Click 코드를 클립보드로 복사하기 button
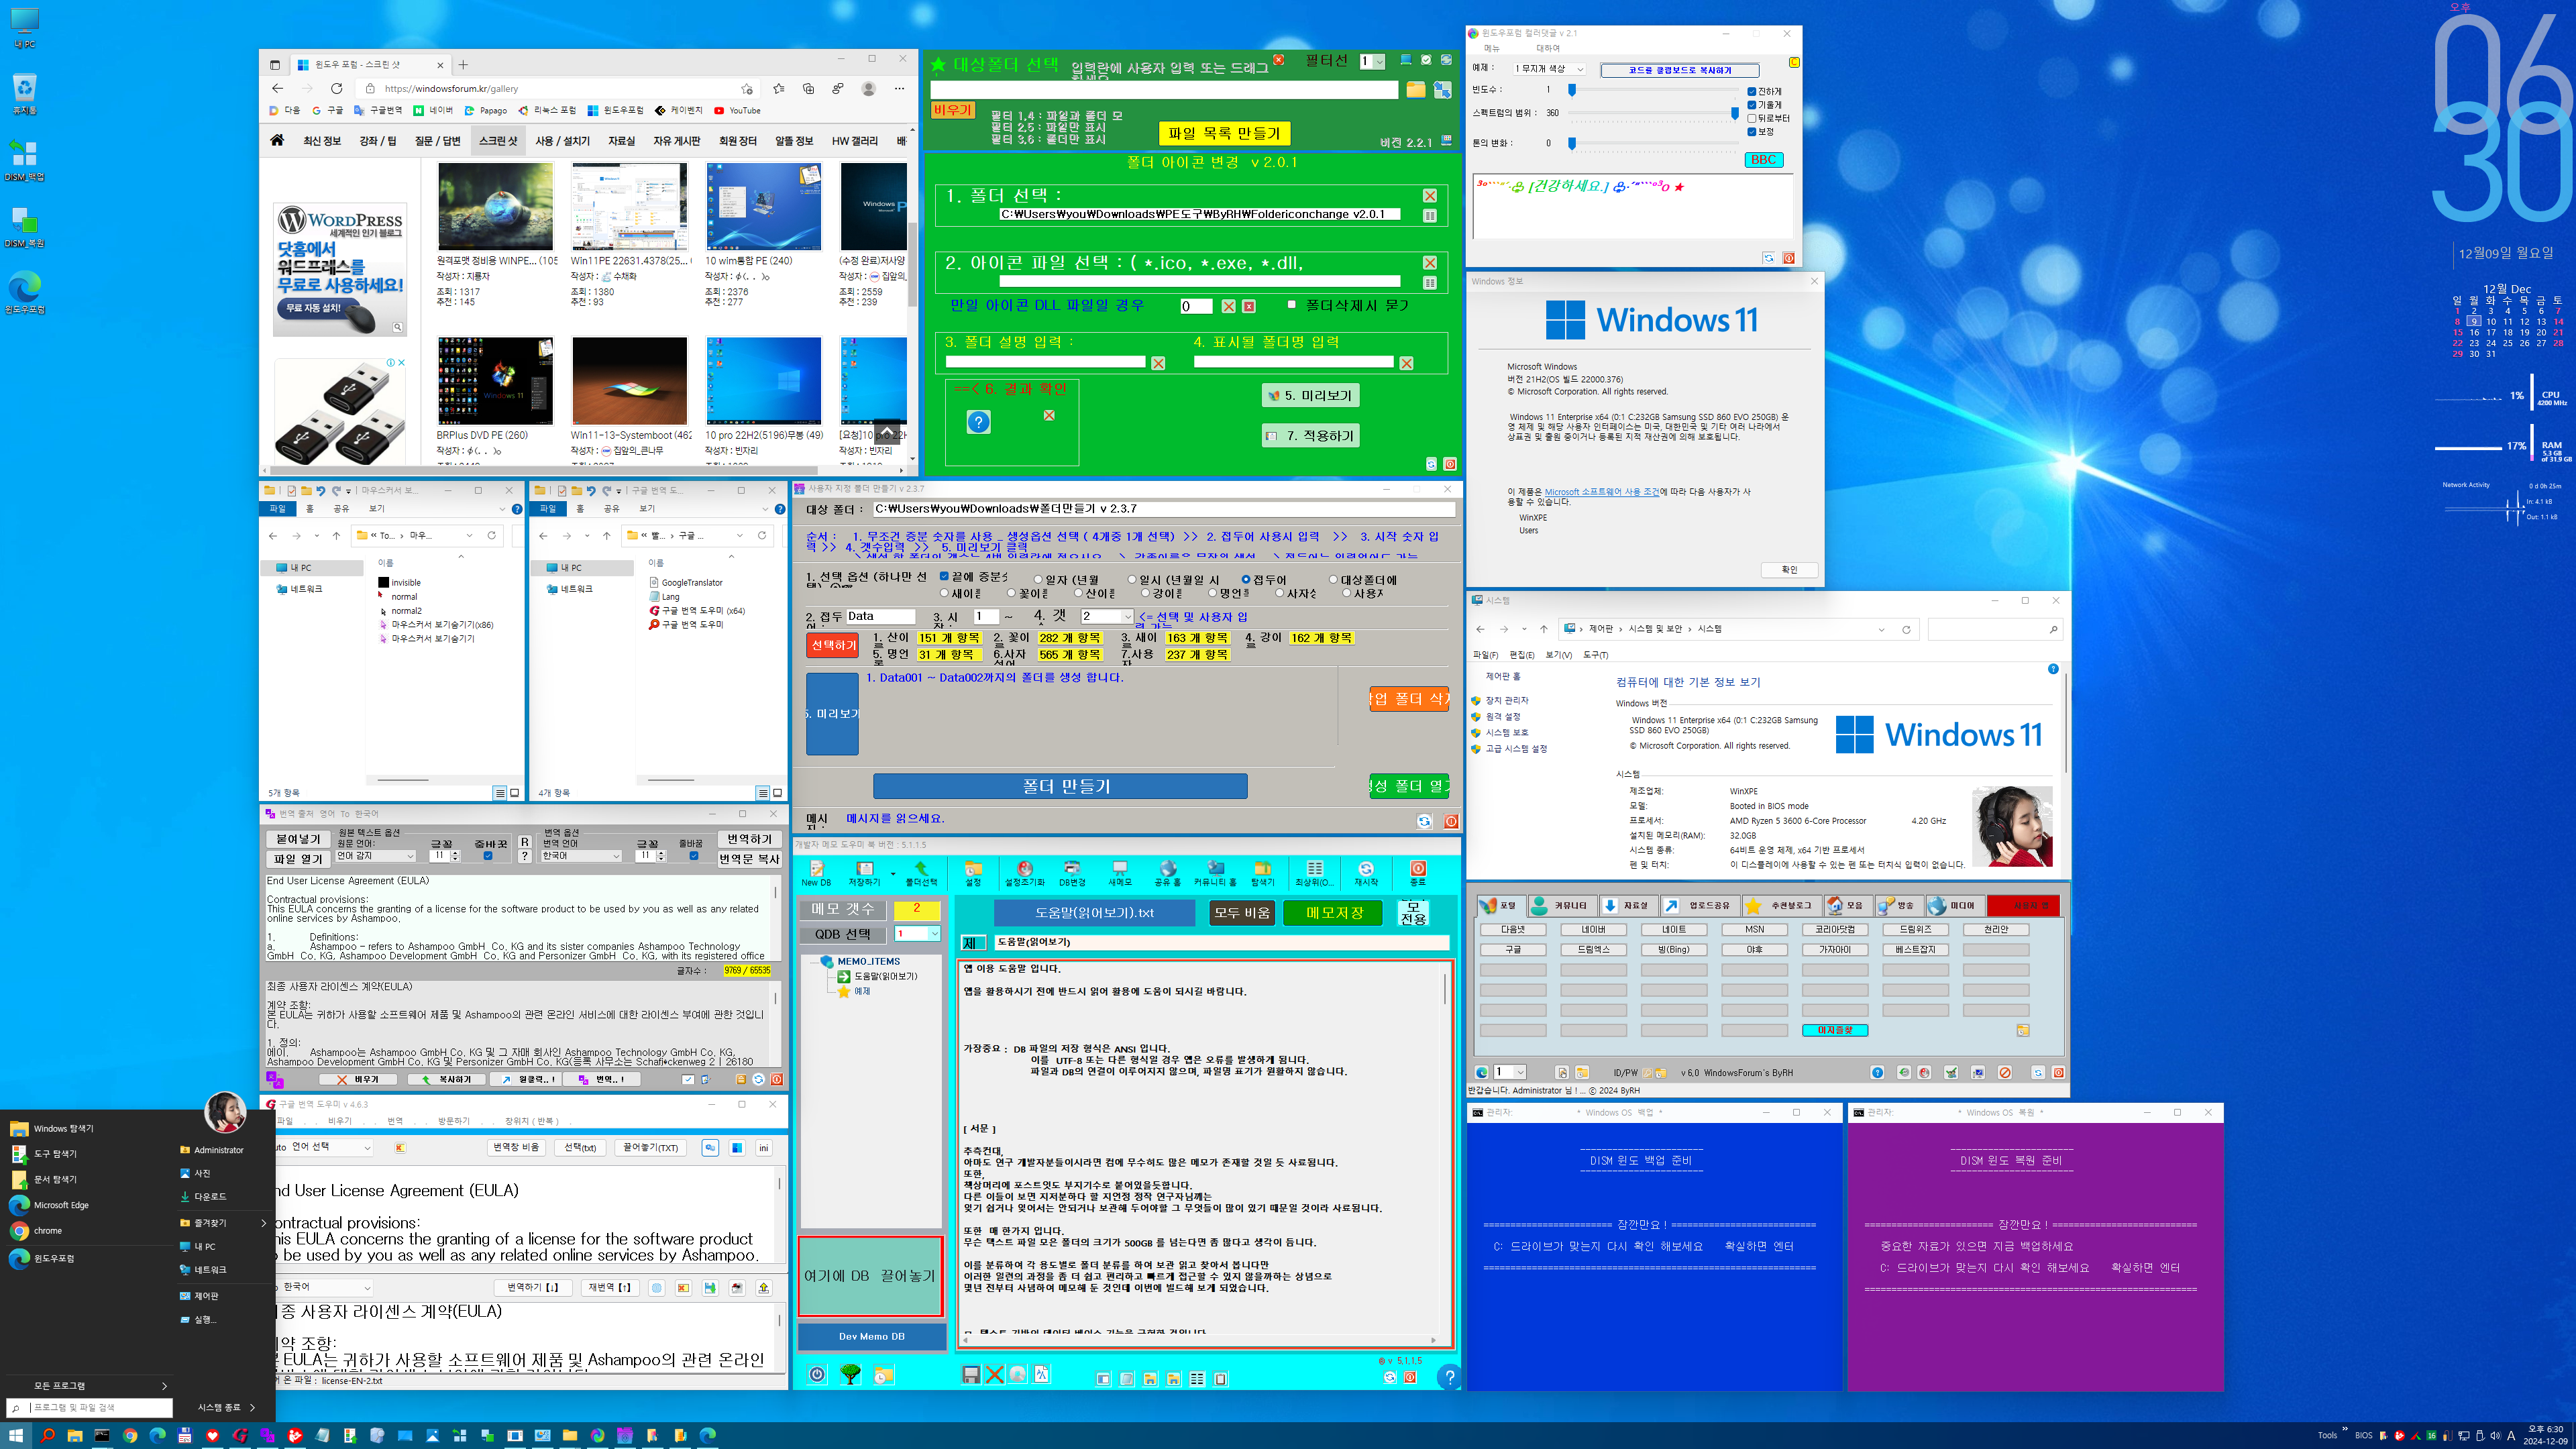2576x1449 pixels. point(1679,70)
